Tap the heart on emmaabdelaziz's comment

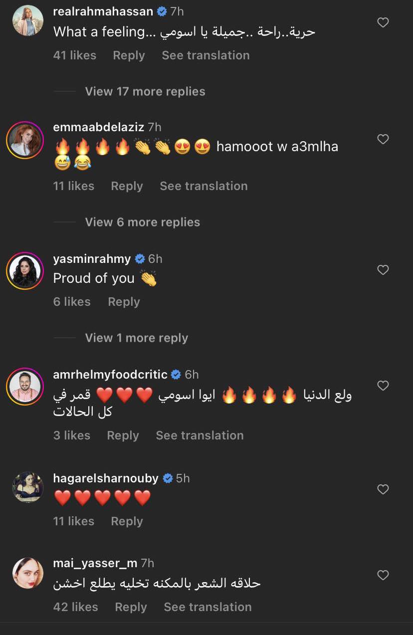pyautogui.click(x=383, y=139)
